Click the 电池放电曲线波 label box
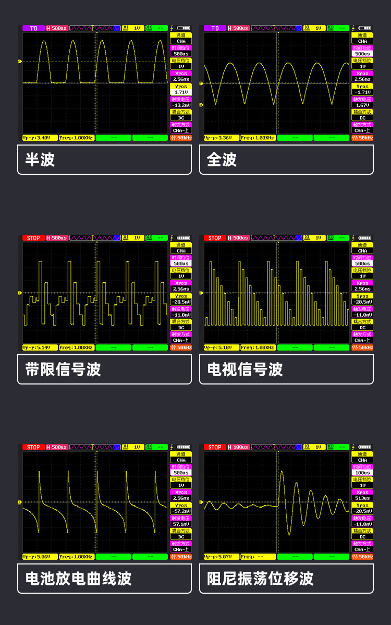 [x=104, y=579]
